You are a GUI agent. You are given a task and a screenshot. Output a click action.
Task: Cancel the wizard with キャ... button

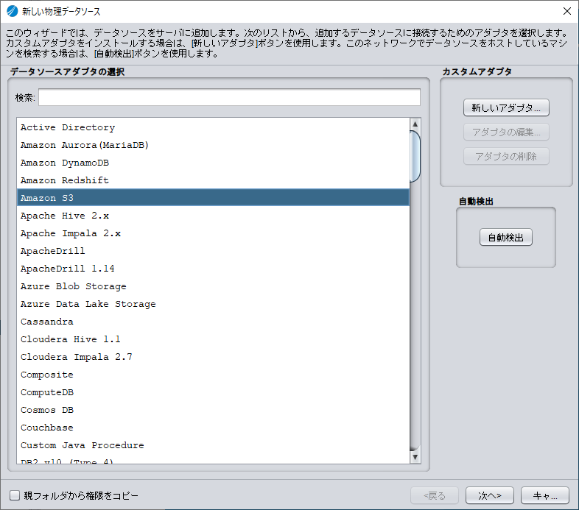click(x=544, y=495)
